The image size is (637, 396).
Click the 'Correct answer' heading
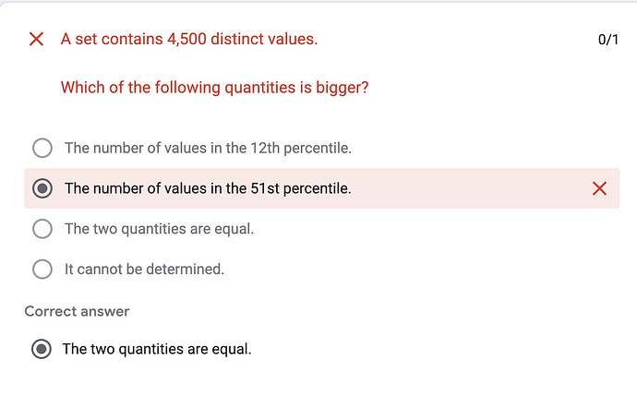click(x=77, y=311)
